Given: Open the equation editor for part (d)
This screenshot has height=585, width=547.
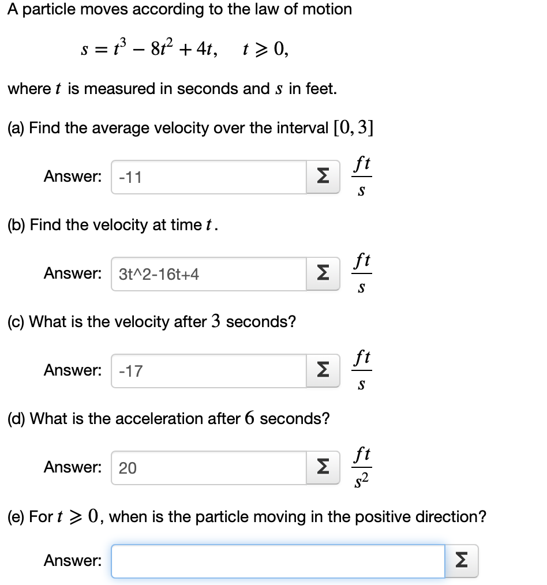Looking at the screenshot, I should pos(323,467).
